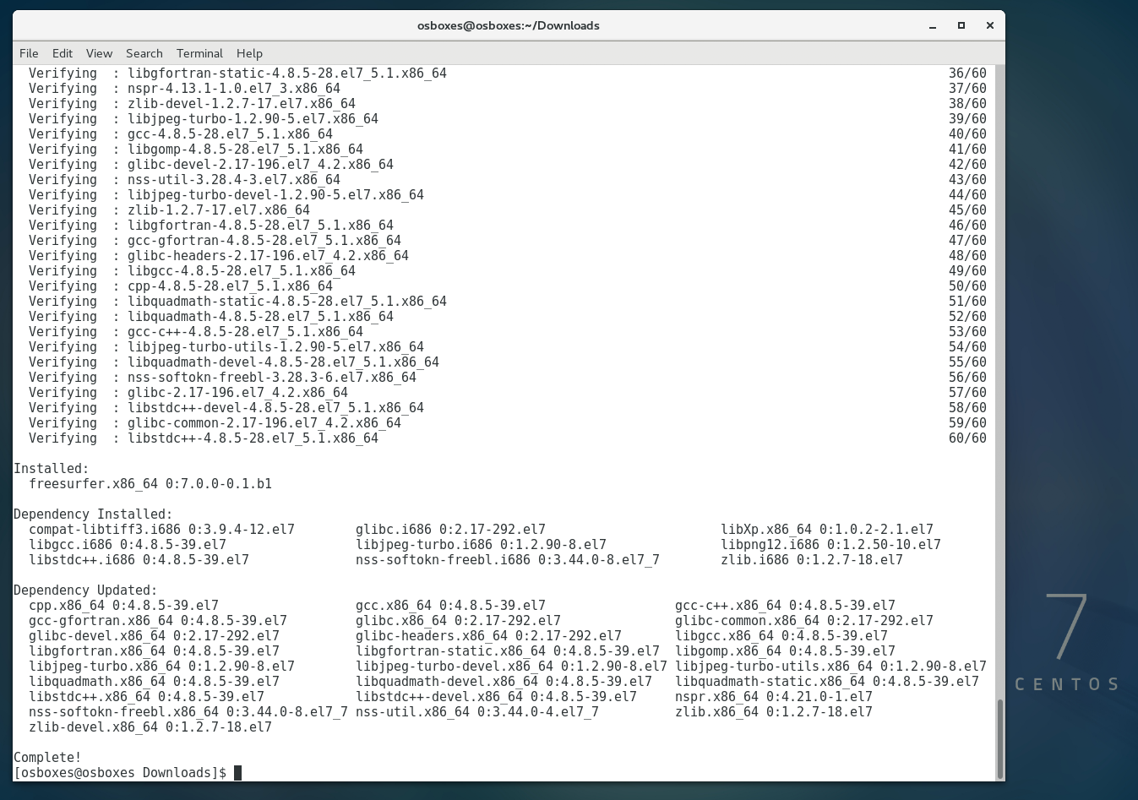The image size is (1138, 800).
Task: Click the libXp.x86_64 dependency entry
Action: tap(826, 530)
